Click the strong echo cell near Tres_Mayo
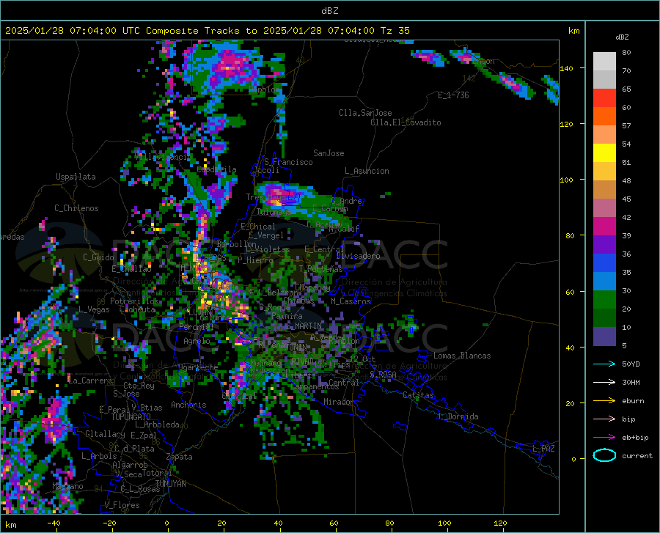This screenshot has height=533, width=660. pyautogui.click(x=281, y=196)
